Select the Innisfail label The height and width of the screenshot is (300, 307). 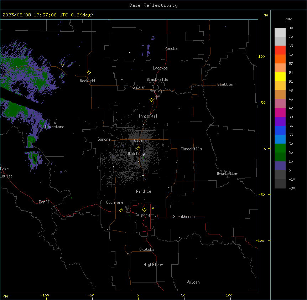pyautogui.click(x=148, y=116)
